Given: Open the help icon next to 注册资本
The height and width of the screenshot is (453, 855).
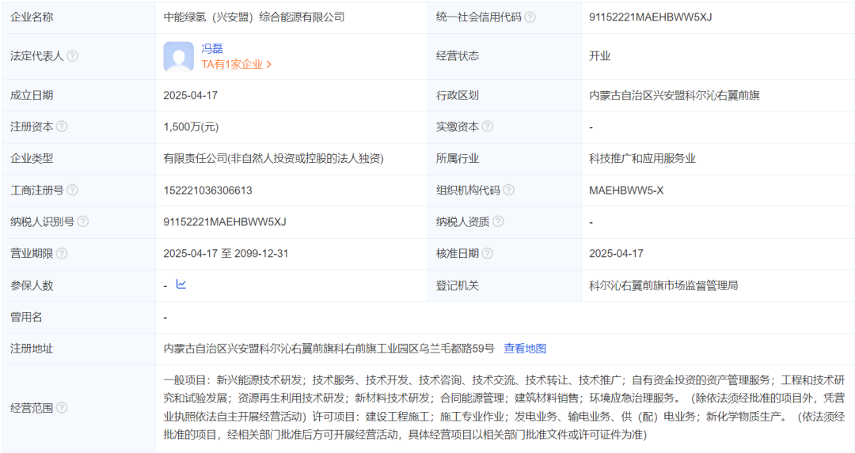Looking at the screenshot, I should point(62,126).
